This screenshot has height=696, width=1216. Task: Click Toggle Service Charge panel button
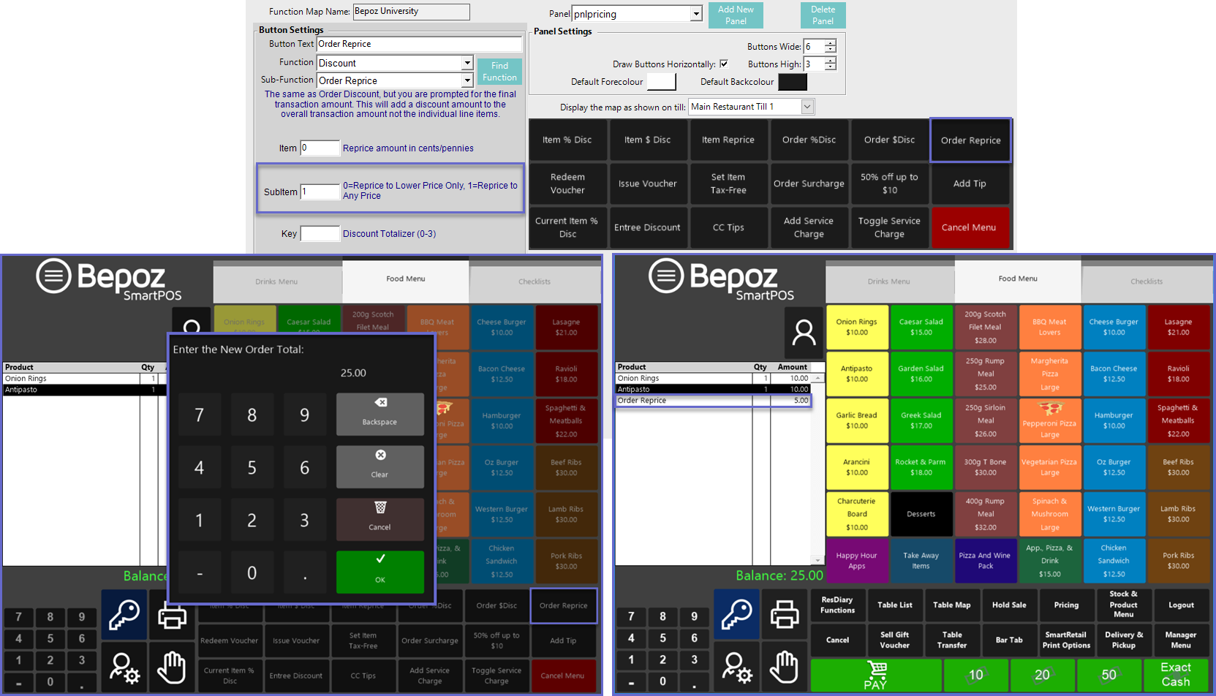(889, 227)
